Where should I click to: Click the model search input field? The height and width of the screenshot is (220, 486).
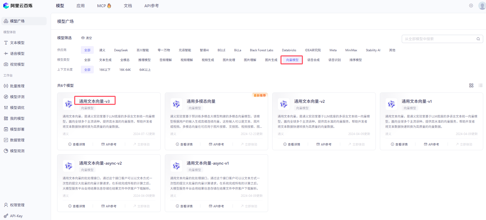[x=439, y=39]
